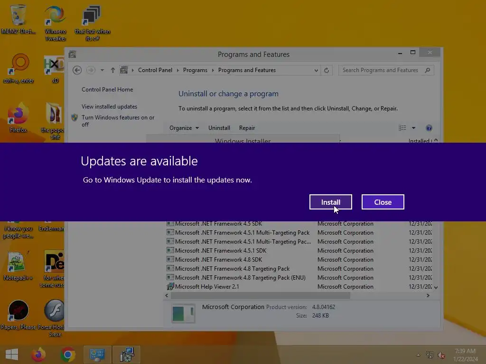The width and height of the screenshot is (486, 364).
Task: Open the Windows Start button
Action: 12,355
